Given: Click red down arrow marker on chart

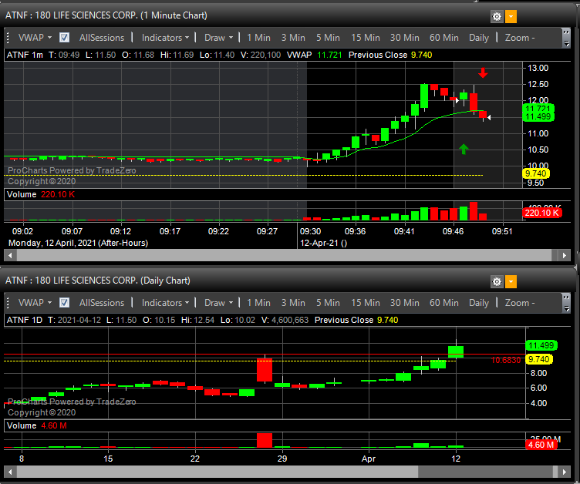Looking at the screenshot, I should pos(483,73).
